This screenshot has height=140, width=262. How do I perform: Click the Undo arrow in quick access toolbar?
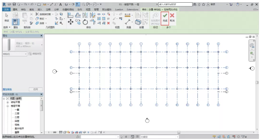(25, 5)
